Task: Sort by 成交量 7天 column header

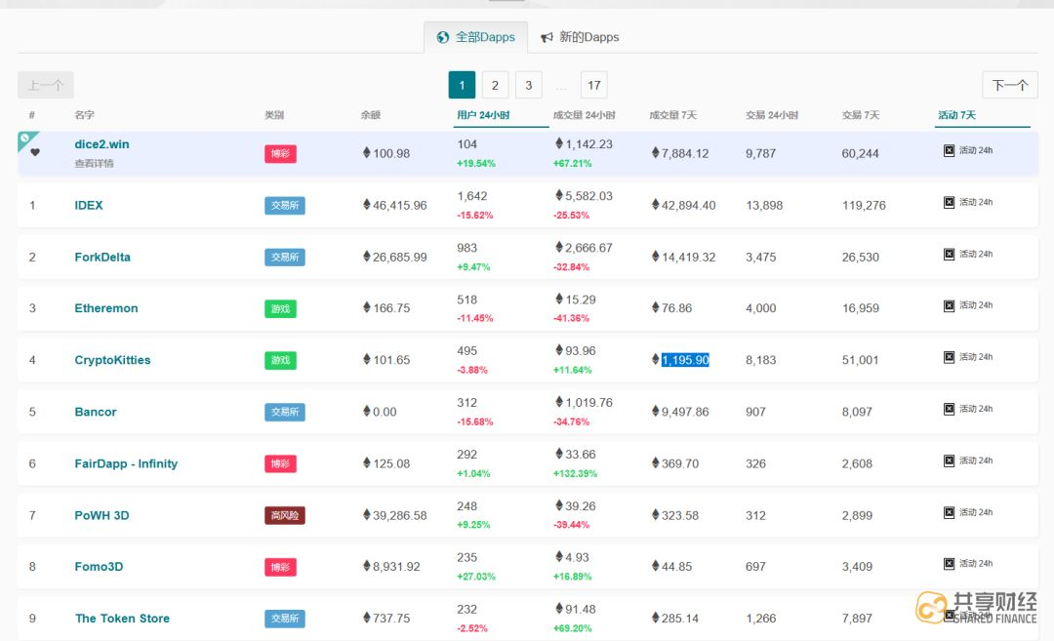Action: (x=672, y=115)
